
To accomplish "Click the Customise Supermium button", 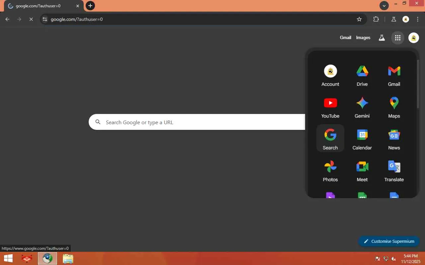I will click(x=389, y=241).
